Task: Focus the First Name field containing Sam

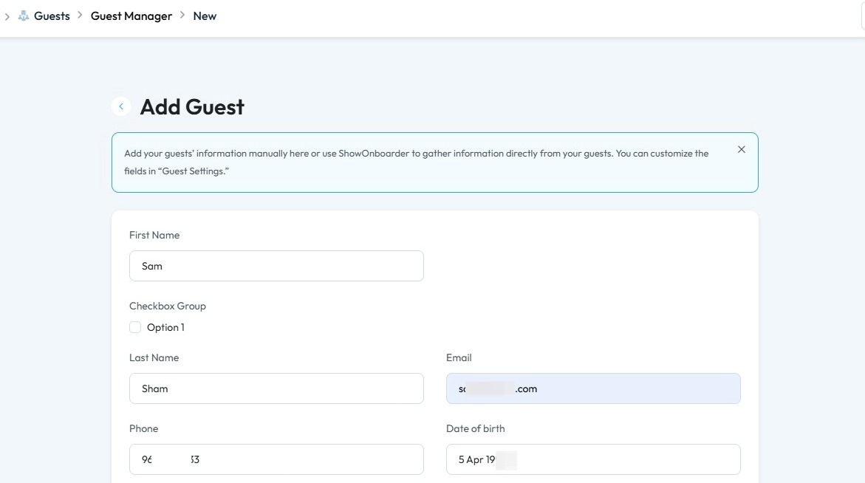Action: tap(276, 266)
